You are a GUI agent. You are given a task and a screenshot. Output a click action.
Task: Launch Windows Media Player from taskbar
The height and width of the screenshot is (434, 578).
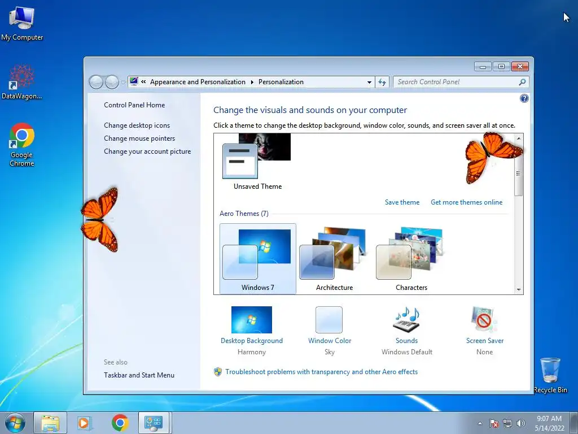click(85, 423)
